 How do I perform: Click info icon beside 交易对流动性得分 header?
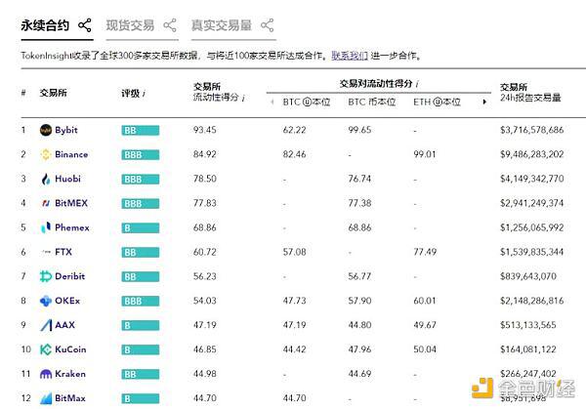coord(417,84)
